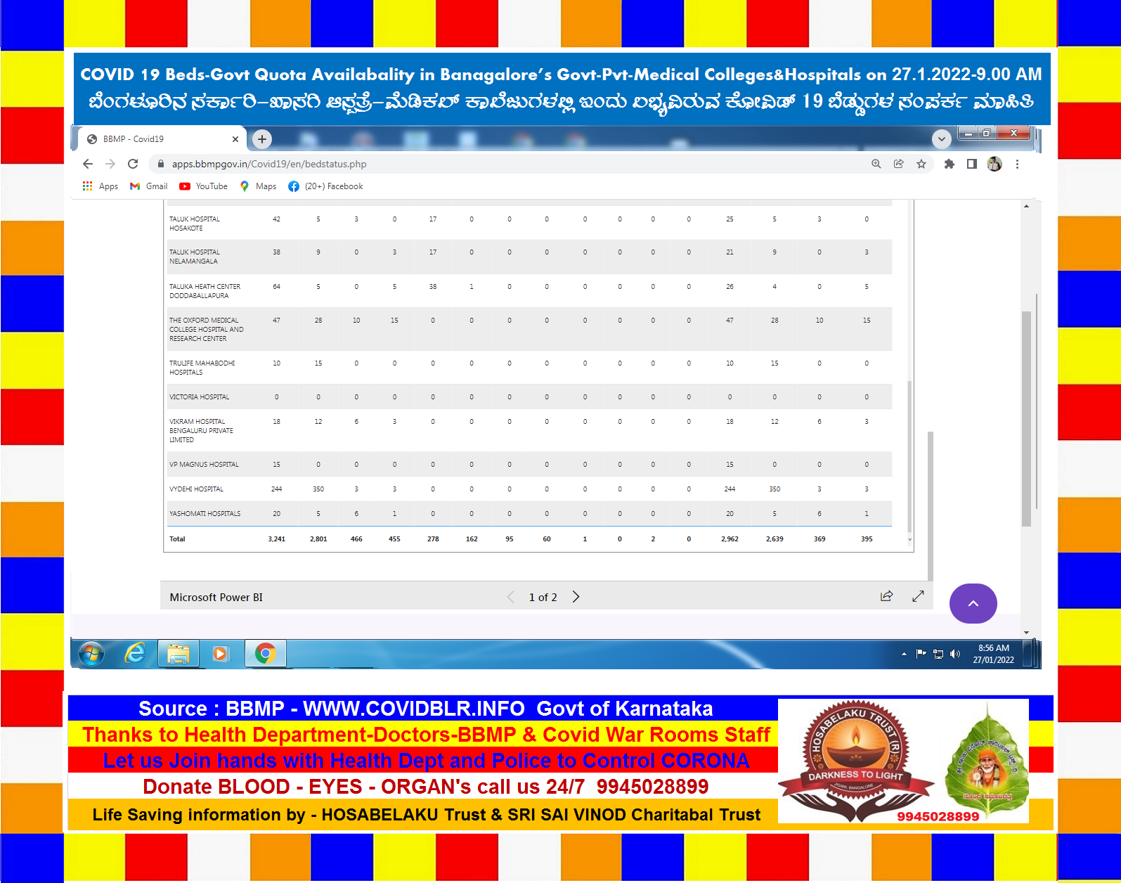Click the Total row label
Screen dimensions: 1121x883
(177, 539)
